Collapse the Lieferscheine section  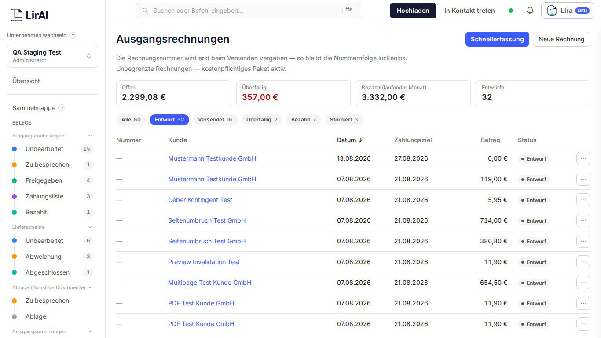click(90, 227)
